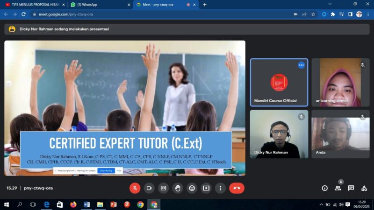The height and width of the screenshot is (210, 374).
Task: Show the participants list panel
Action: [x=338, y=188]
